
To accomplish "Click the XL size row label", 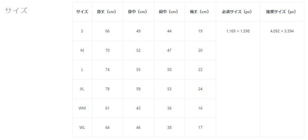I will coord(82,89).
